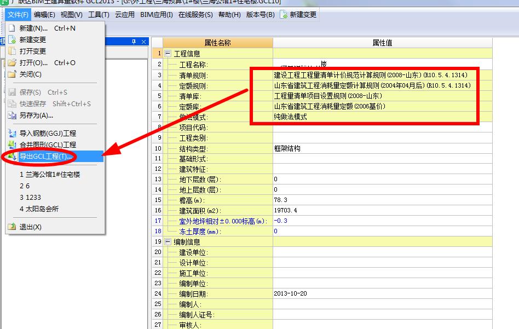Pin the left panel with pushpin icon
Viewport: 519px width, 329px height.
click(134, 42)
